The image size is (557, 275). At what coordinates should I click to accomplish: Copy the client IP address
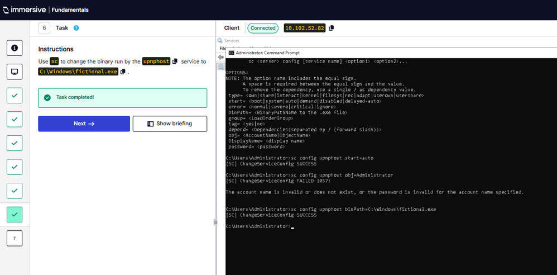[x=331, y=28]
